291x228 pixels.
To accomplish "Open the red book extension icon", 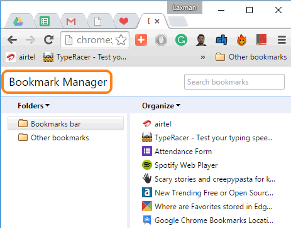I will pyautogui.click(x=261, y=39).
